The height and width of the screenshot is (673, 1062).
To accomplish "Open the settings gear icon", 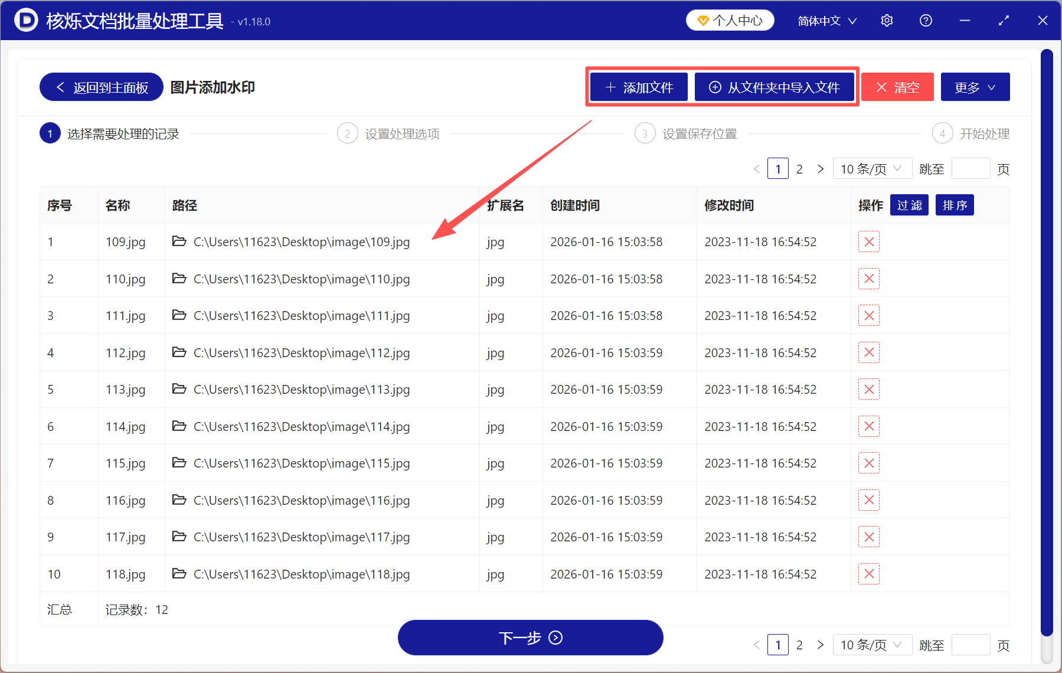I will click(x=887, y=20).
